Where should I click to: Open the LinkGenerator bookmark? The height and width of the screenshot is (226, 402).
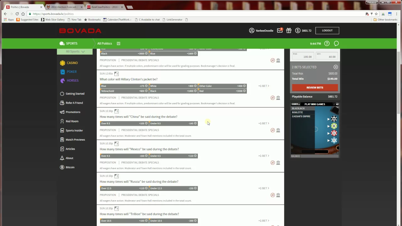(172, 19)
